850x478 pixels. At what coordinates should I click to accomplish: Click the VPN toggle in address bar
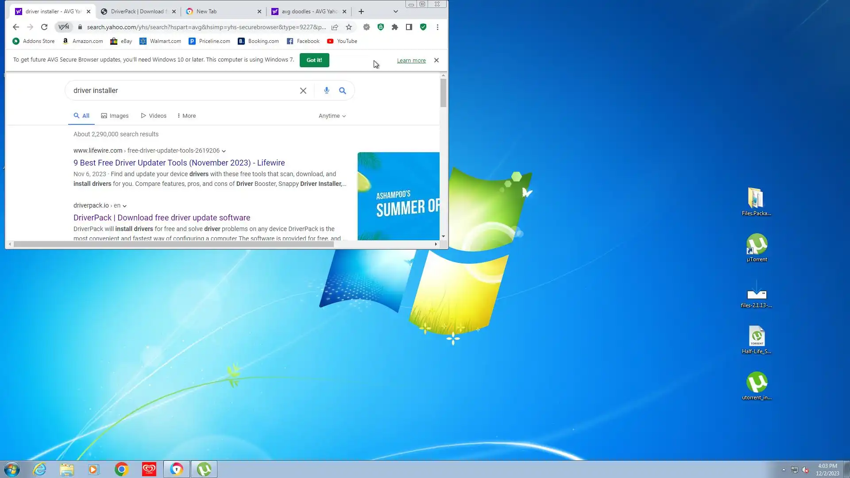[64, 27]
